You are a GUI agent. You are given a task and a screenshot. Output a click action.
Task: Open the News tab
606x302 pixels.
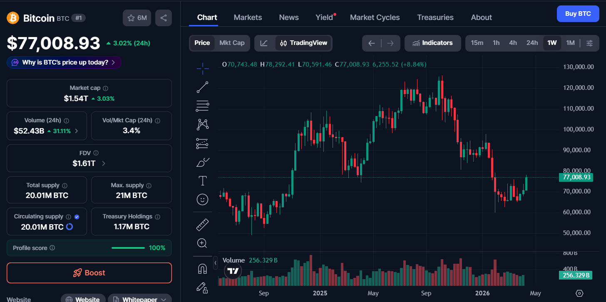[289, 17]
